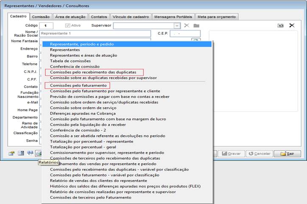
Task: Select Comissionamento por supervisor, representante e período
Action: (127, 153)
